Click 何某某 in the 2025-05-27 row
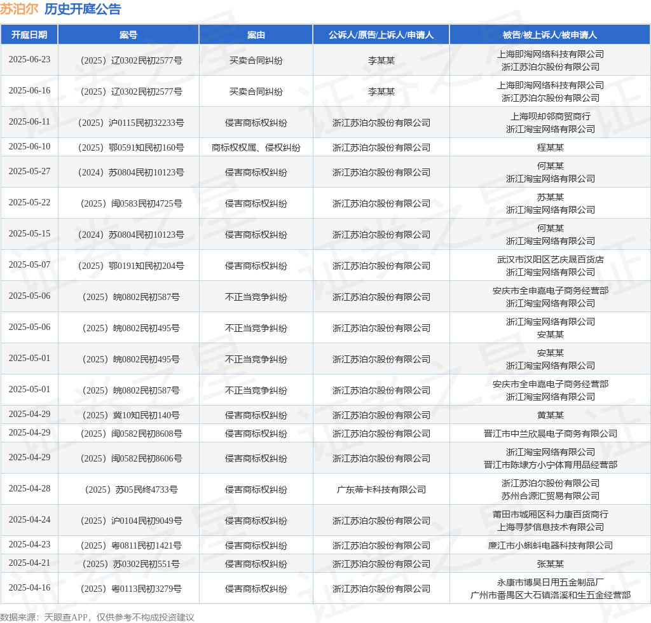The height and width of the screenshot is (623, 651). pos(550,166)
